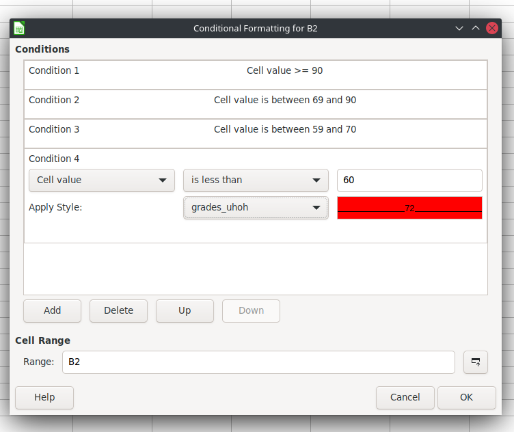Click the range shrink selector icon
Viewport: 514px width, 432px height.
pyautogui.click(x=475, y=362)
